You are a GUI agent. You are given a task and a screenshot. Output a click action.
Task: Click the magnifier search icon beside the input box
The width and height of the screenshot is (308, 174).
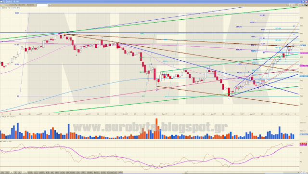50,5
